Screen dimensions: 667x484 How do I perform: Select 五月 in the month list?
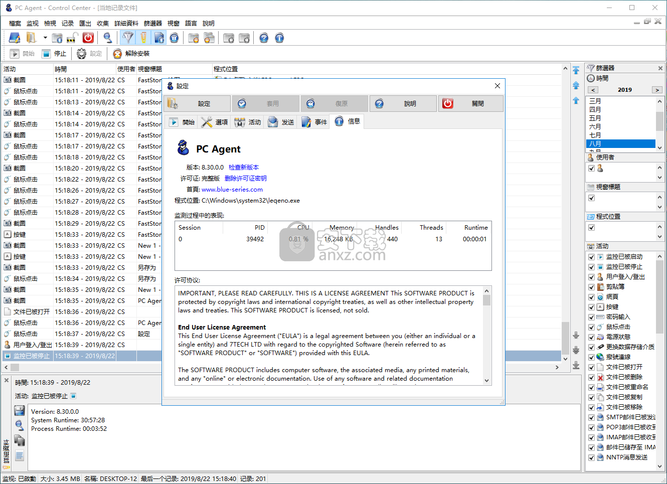click(621, 118)
